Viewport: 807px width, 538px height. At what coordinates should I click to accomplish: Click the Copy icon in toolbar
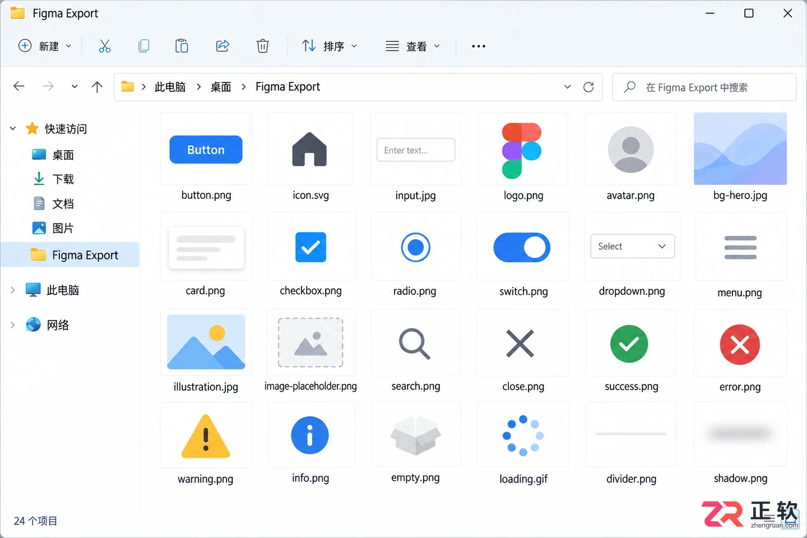click(143, 46)
